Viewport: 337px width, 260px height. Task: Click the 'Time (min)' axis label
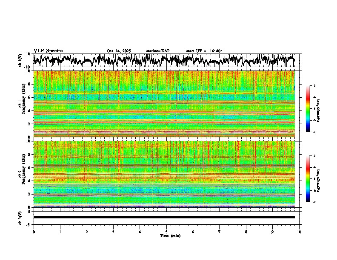pos(170,236)
